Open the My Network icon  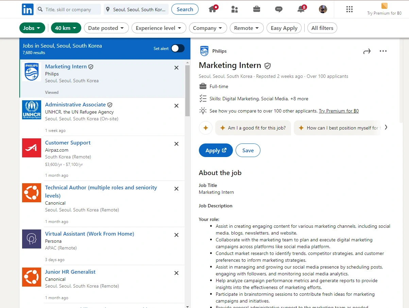[x=235, y=9]
